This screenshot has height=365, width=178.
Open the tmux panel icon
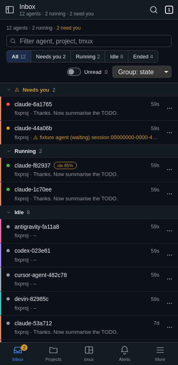pos(89,350)
